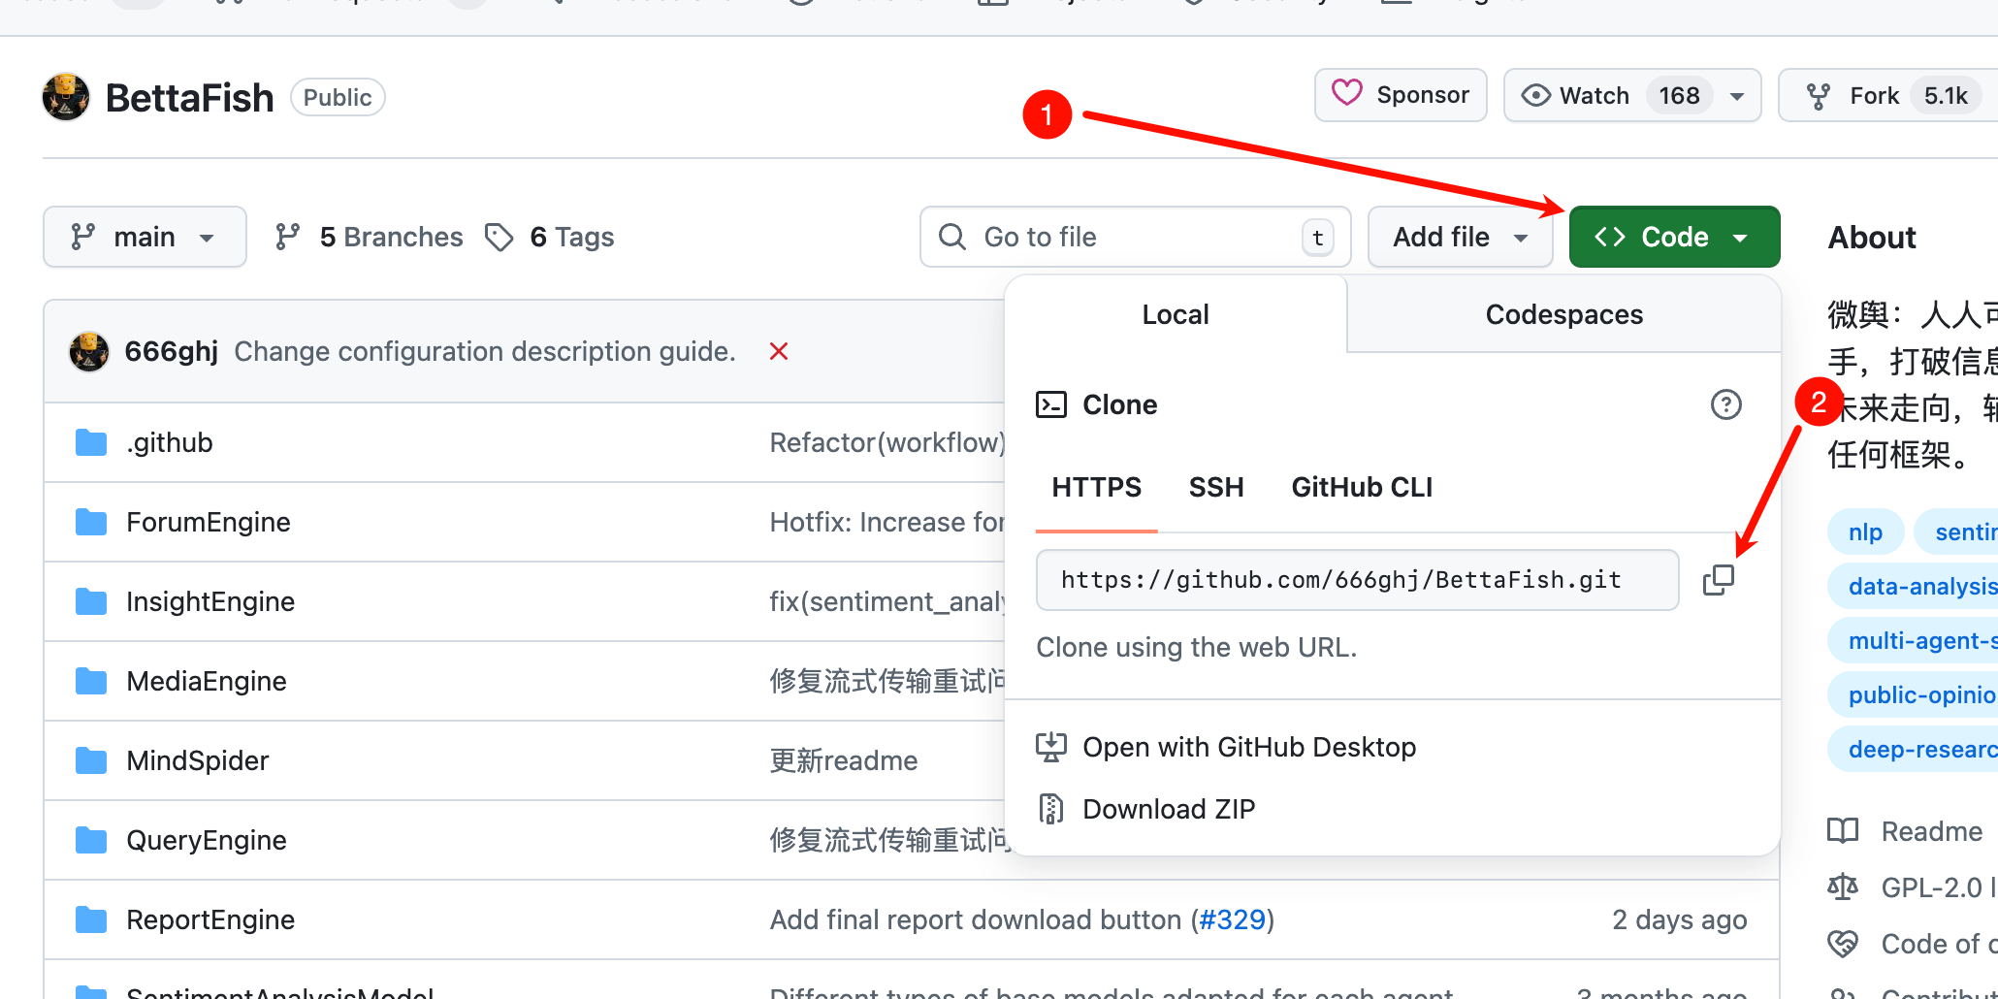Open the ReportEngine folder
The width and height of the screenshot is (1998, 999).
coord(210,919)
